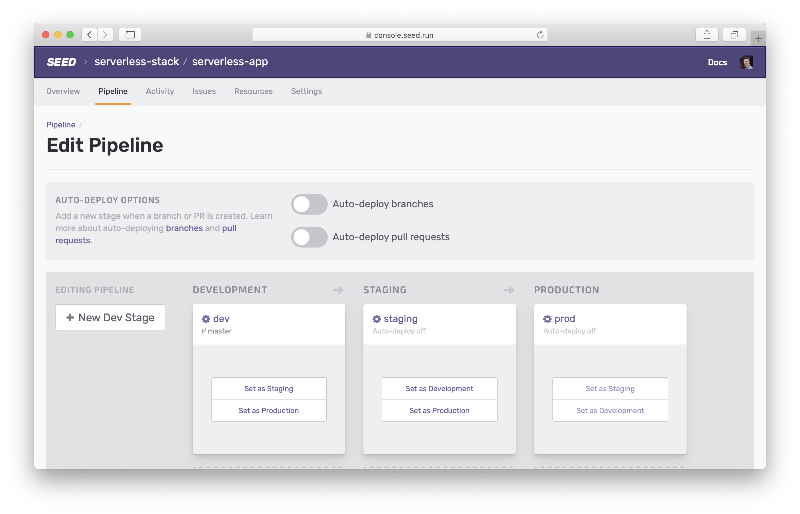
Task: Click the SEED logo
Action: [x=61, y=62]
